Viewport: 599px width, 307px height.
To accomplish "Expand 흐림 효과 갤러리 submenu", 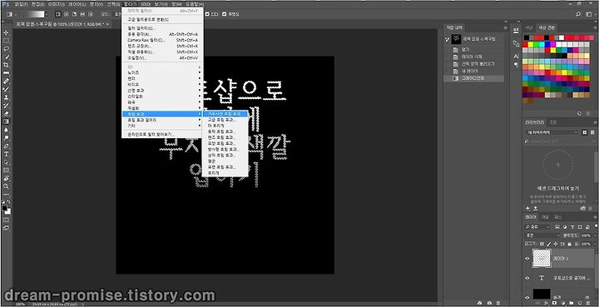I will click(x=163, y=120).
